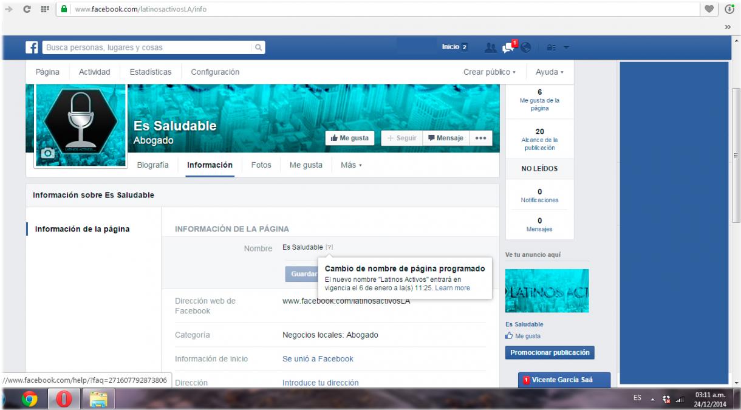Open the Actividad admin tab
Viewport: 741px width, 410px height.
[95, 72]
